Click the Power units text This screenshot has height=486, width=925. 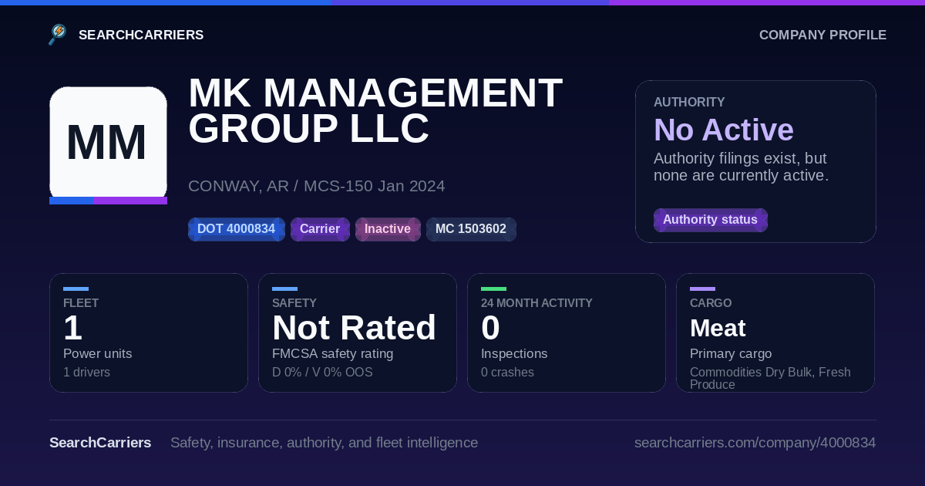coord(97,354)
